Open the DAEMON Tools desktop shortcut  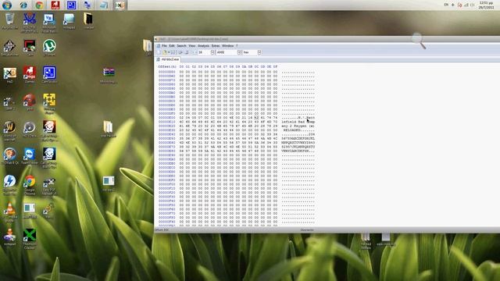pos(9,185)
